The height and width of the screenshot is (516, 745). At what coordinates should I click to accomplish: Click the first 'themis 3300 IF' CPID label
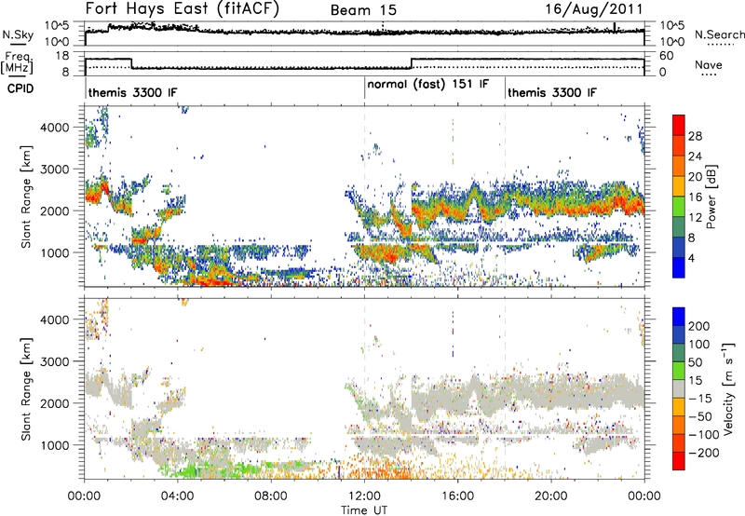132,92
